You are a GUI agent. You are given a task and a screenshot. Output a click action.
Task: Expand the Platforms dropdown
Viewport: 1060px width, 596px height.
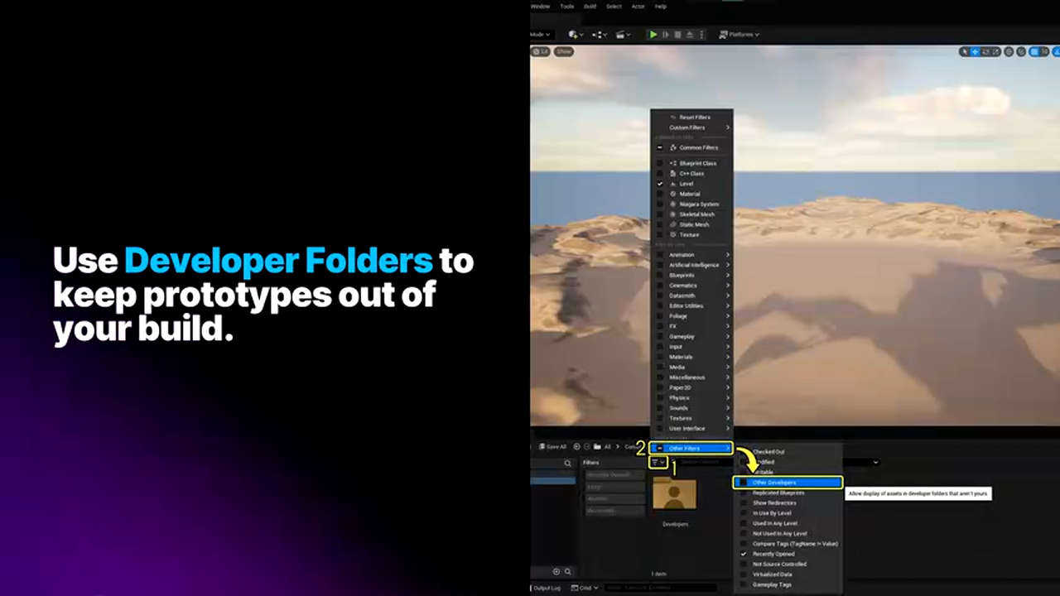(x=739, y=35)
